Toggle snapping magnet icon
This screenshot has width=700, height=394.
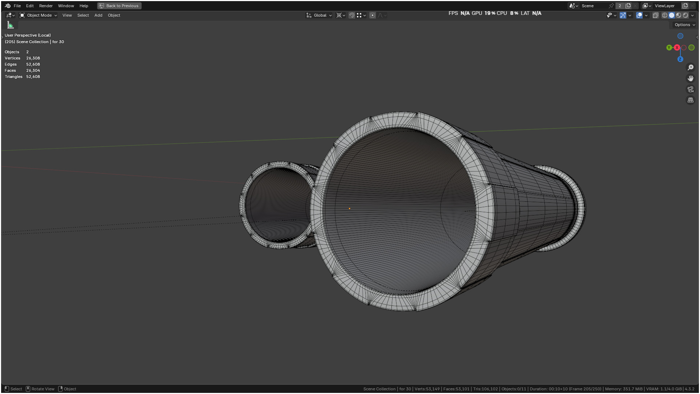351,15
